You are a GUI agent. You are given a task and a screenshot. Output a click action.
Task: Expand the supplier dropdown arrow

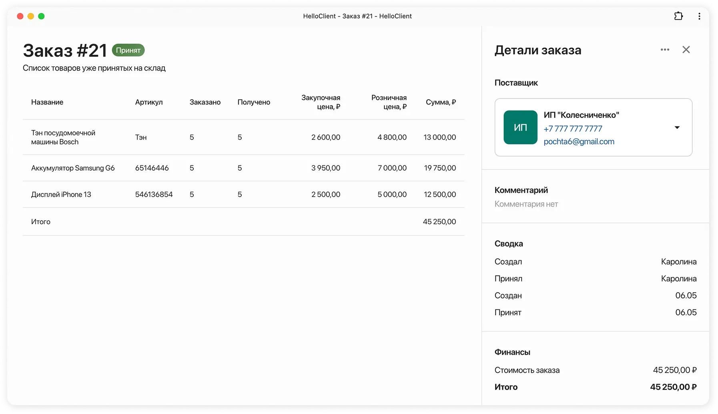tap(677, 127)
